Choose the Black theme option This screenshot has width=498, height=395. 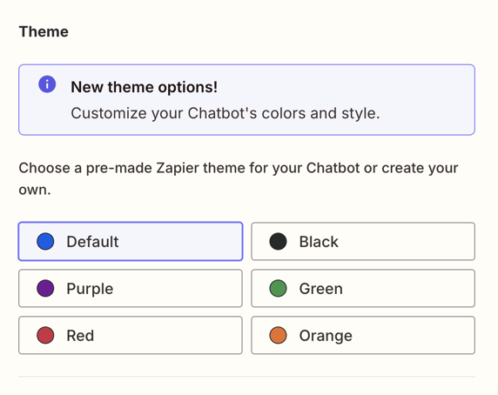click(363, 242)
